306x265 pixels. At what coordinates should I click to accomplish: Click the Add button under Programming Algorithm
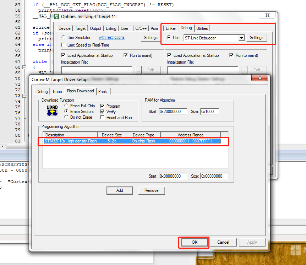(120, 190)
